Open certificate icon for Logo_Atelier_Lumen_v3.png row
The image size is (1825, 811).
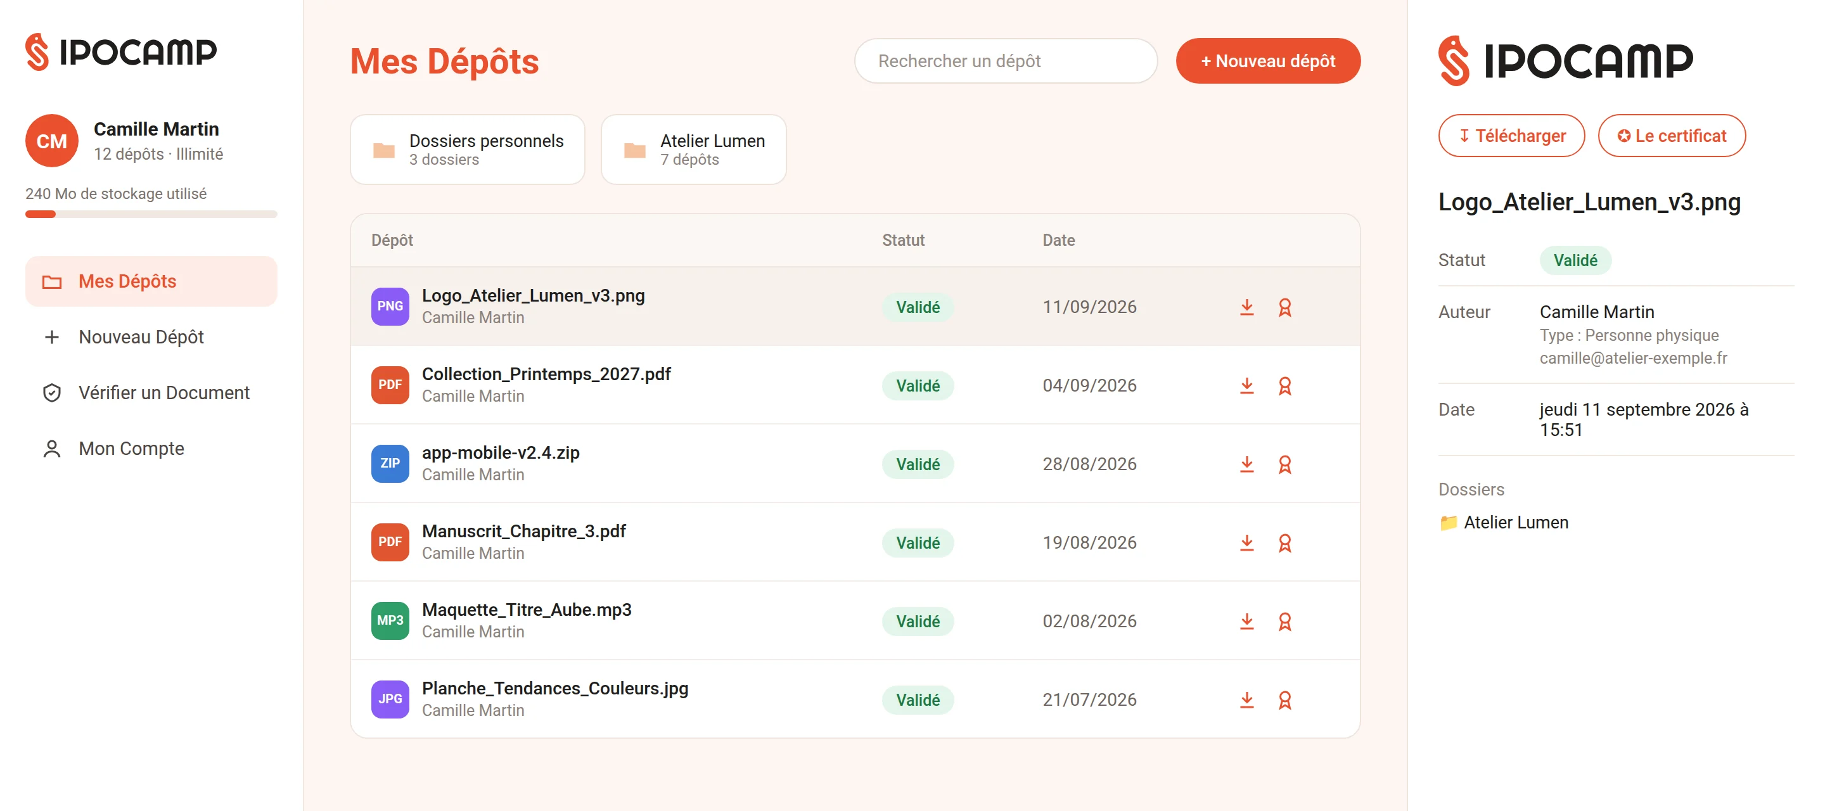tap(1284, 307)
